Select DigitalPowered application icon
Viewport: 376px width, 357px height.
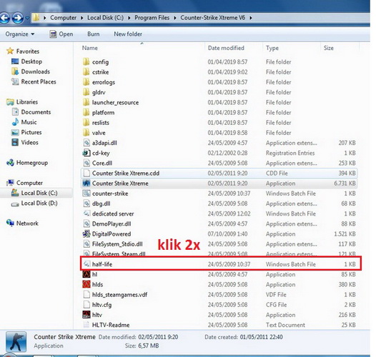click(x=86, y=234)
